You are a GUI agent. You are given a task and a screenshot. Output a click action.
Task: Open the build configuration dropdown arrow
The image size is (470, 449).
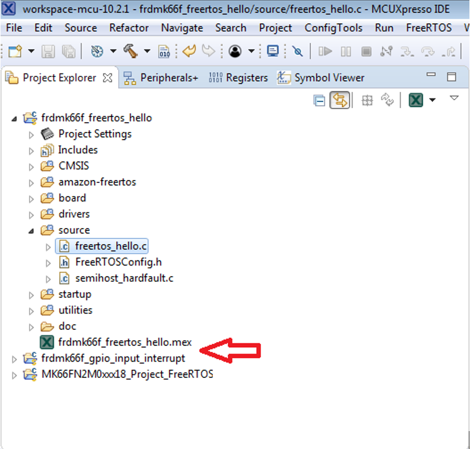click(x=113, y=51)
